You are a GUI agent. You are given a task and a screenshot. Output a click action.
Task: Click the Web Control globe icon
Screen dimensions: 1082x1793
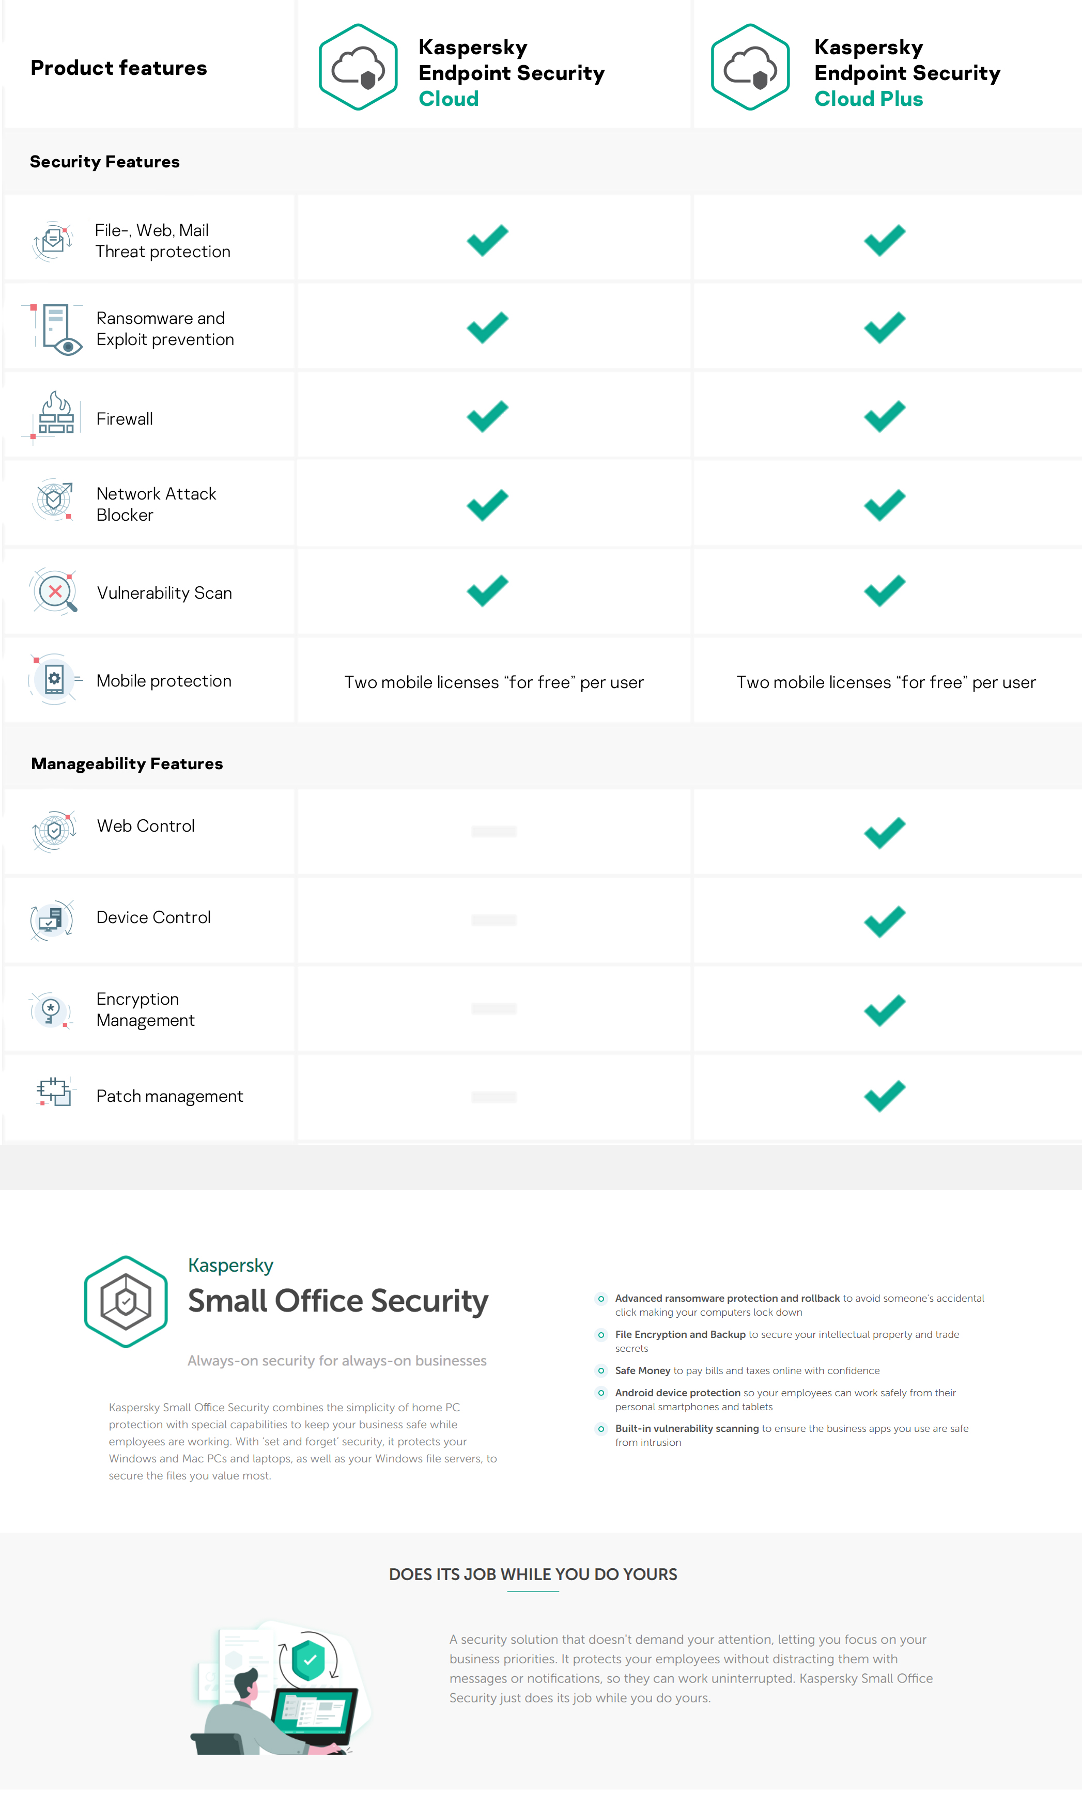54,831
